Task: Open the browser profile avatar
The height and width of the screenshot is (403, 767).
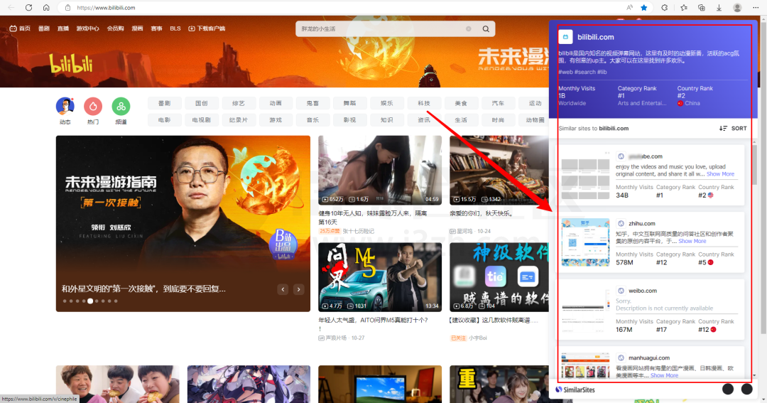Action: tap(738, 7)
